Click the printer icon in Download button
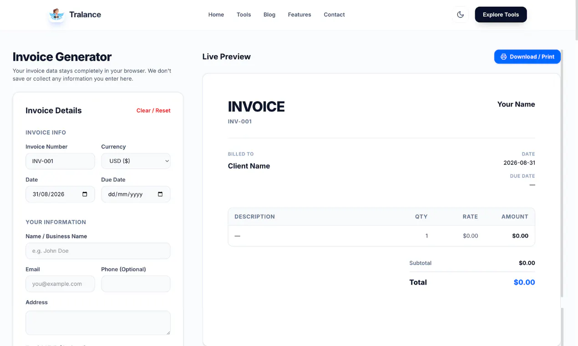This screenshot has height=346, width=578. click(503, 57)
